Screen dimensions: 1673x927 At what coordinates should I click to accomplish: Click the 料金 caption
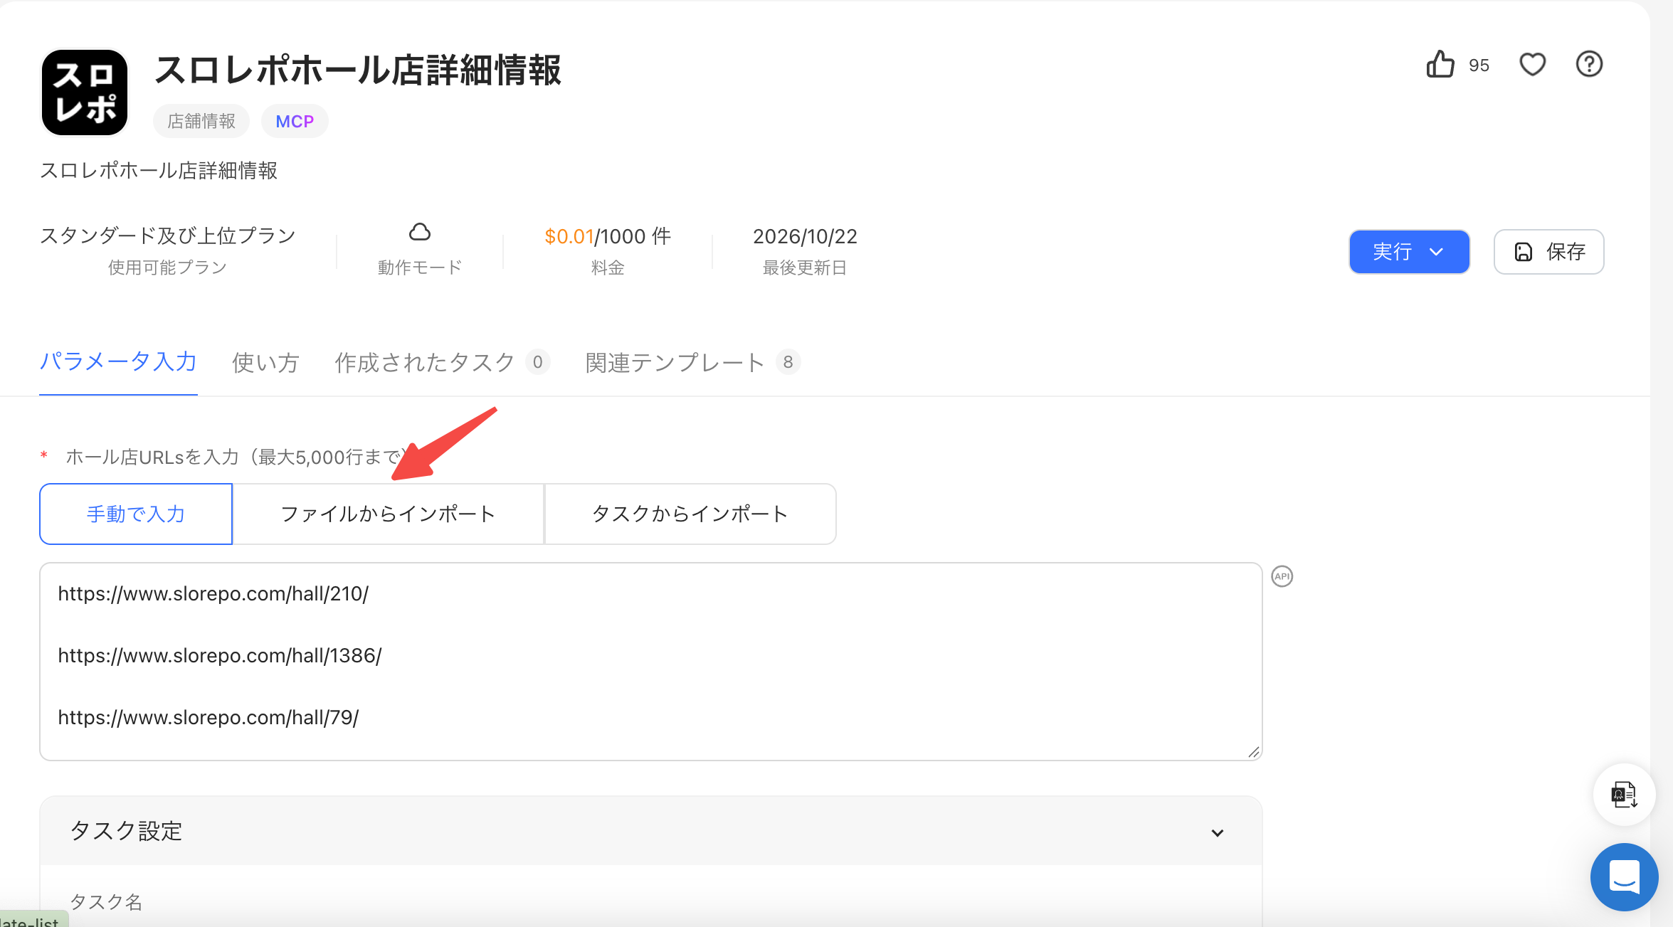(608, 267)
